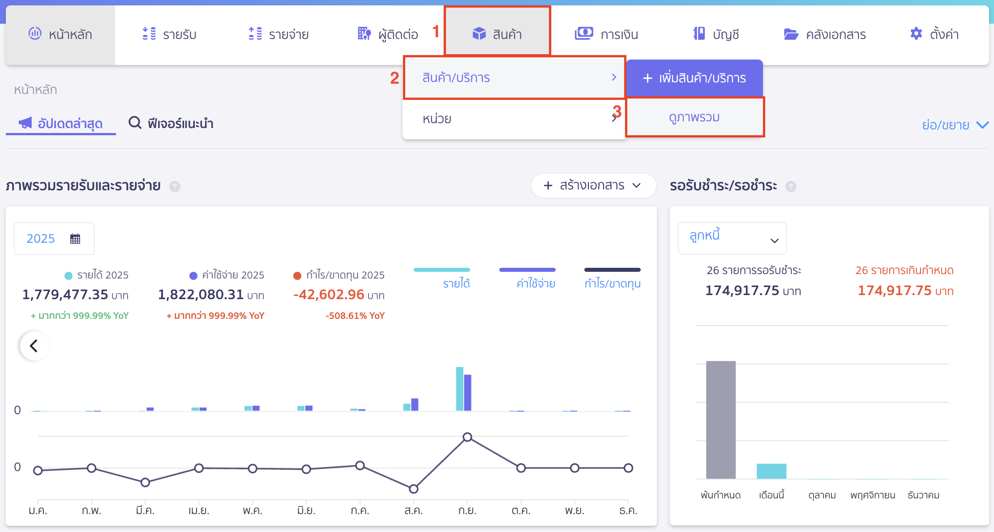Open the สร้างเอกสาร create document dropdown
994x532 pixels.
point(593,185)
